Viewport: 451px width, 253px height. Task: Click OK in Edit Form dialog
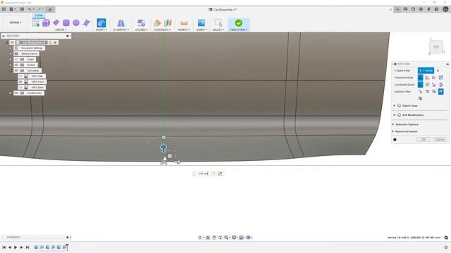[424, 139]
